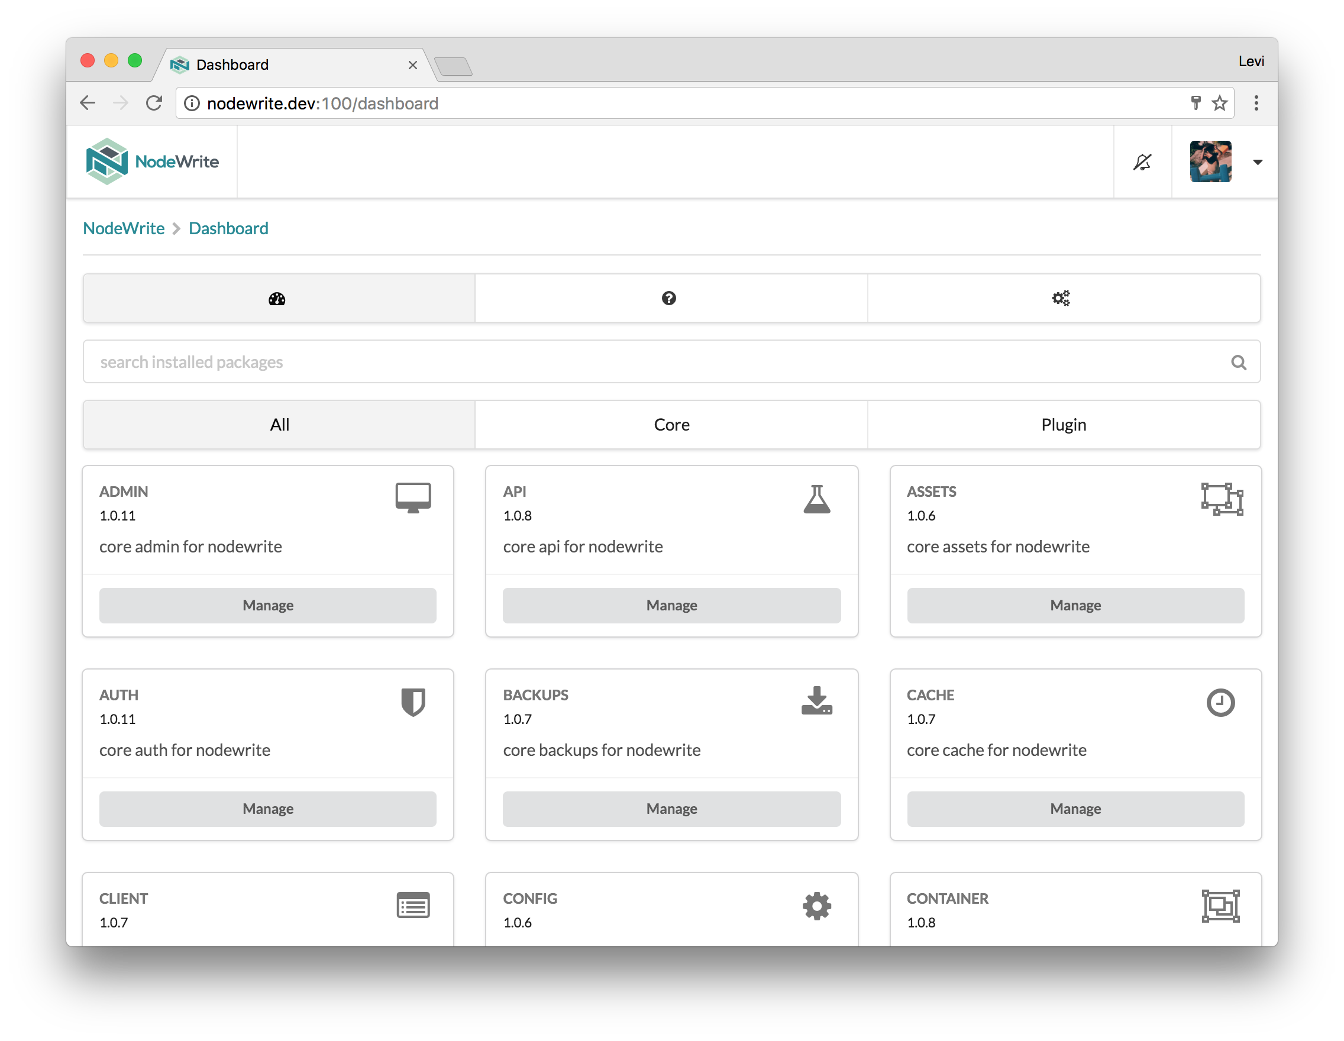Click the Auth shield icon
The height and width of the screenshot is (1041, 1344).
413,702
